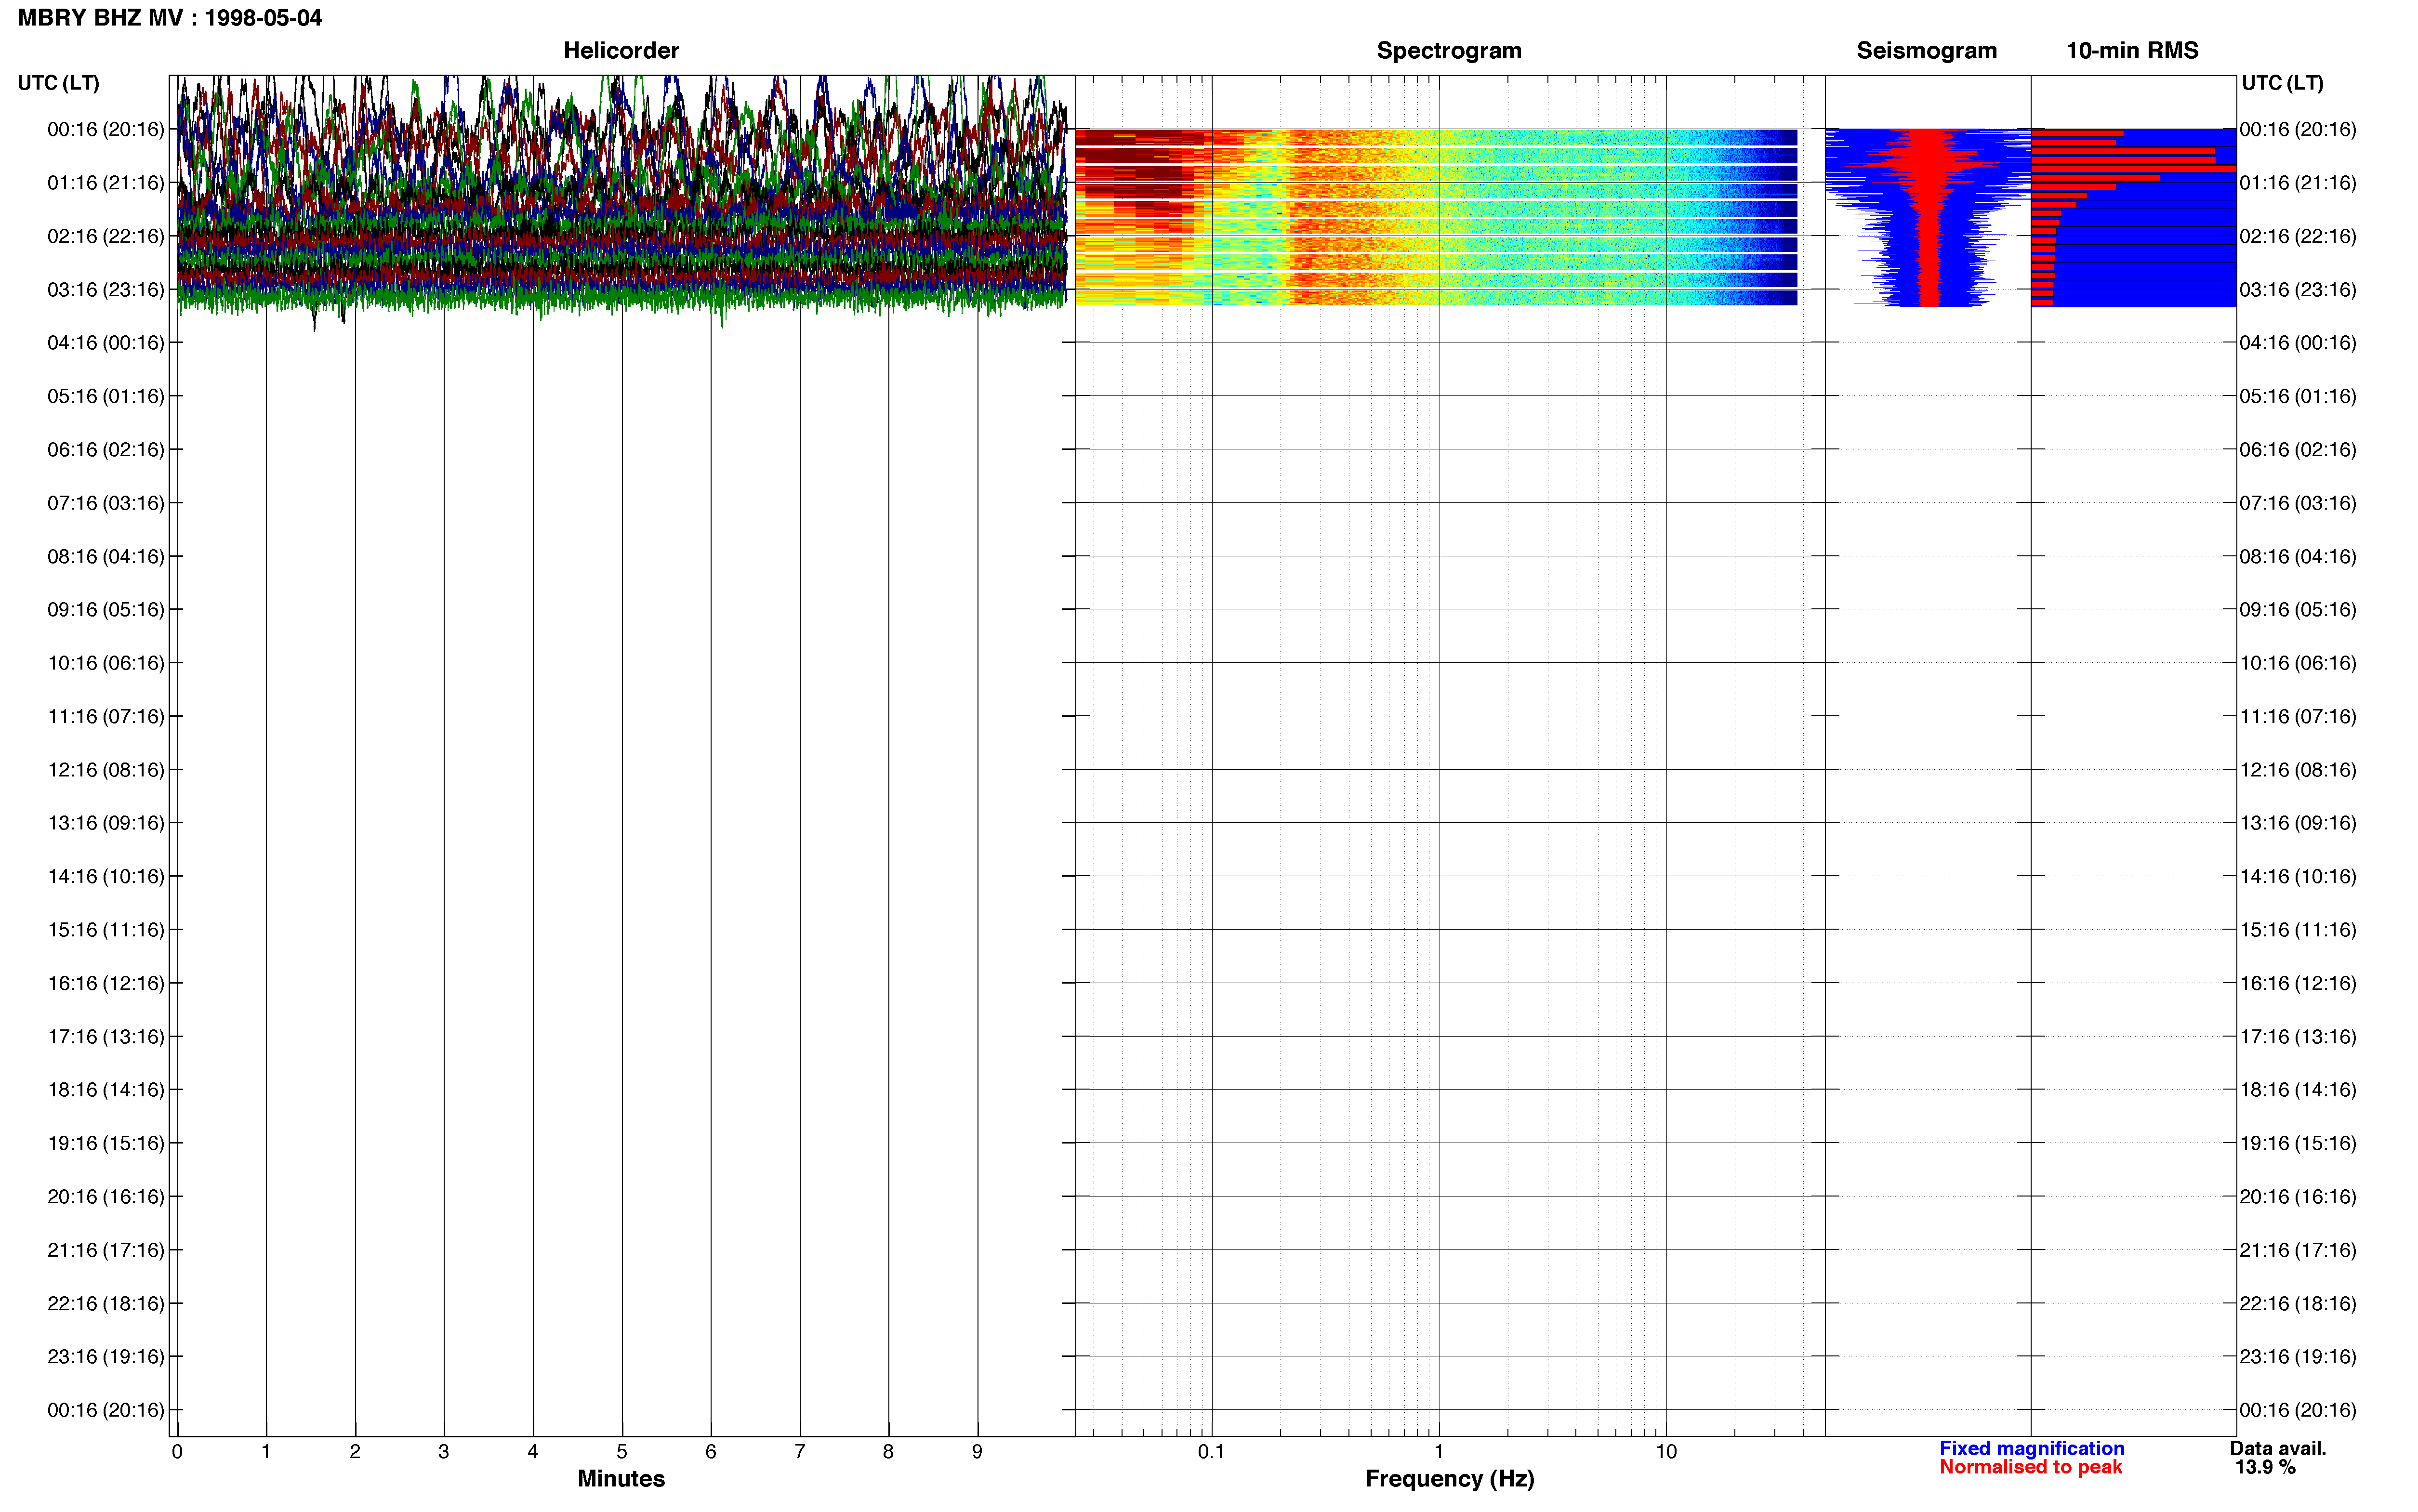The width and height of the screenshot is (2418, 1512).
Task: Click left time label '23:16 (19:16)'
Action: [x=106, y=1357]
